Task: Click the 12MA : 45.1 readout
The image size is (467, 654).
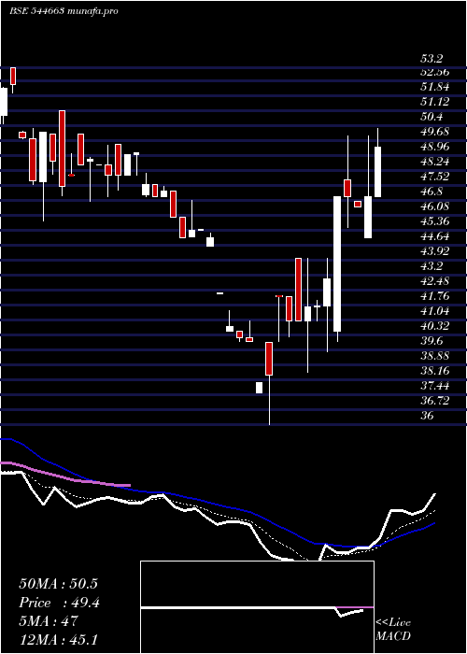Action: 58,639
